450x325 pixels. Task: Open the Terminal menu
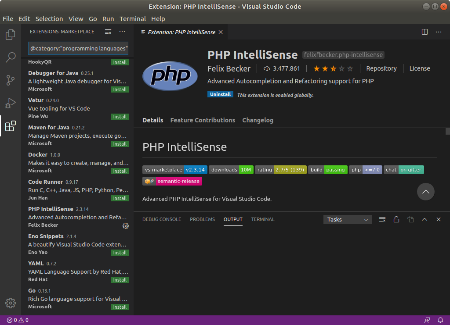pyautogui.click(x=133, y=19)
